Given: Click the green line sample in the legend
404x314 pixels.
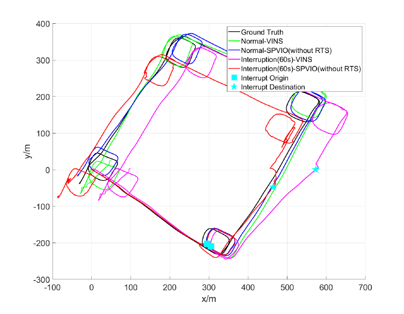Looking at the screenshot, I should [x=234, y=41].
